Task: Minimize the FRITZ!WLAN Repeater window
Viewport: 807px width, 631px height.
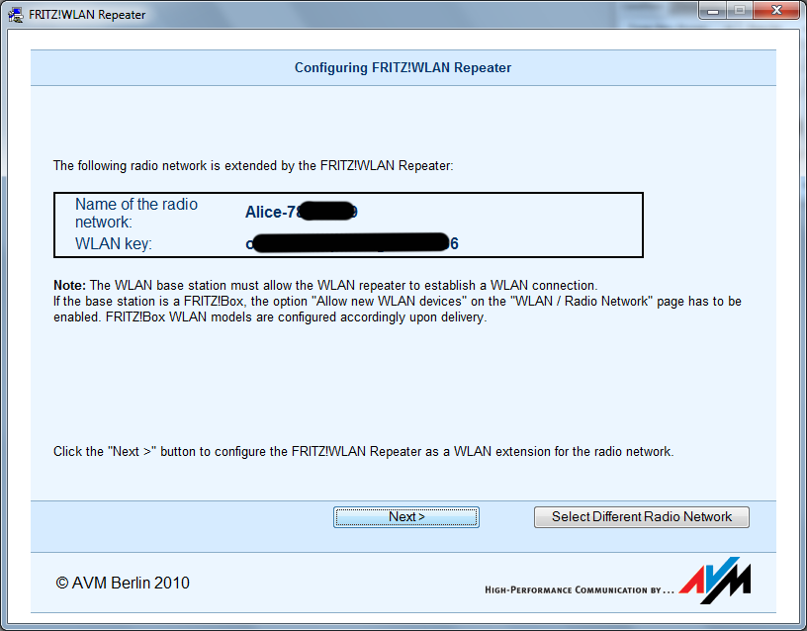Action: [714, 11]
